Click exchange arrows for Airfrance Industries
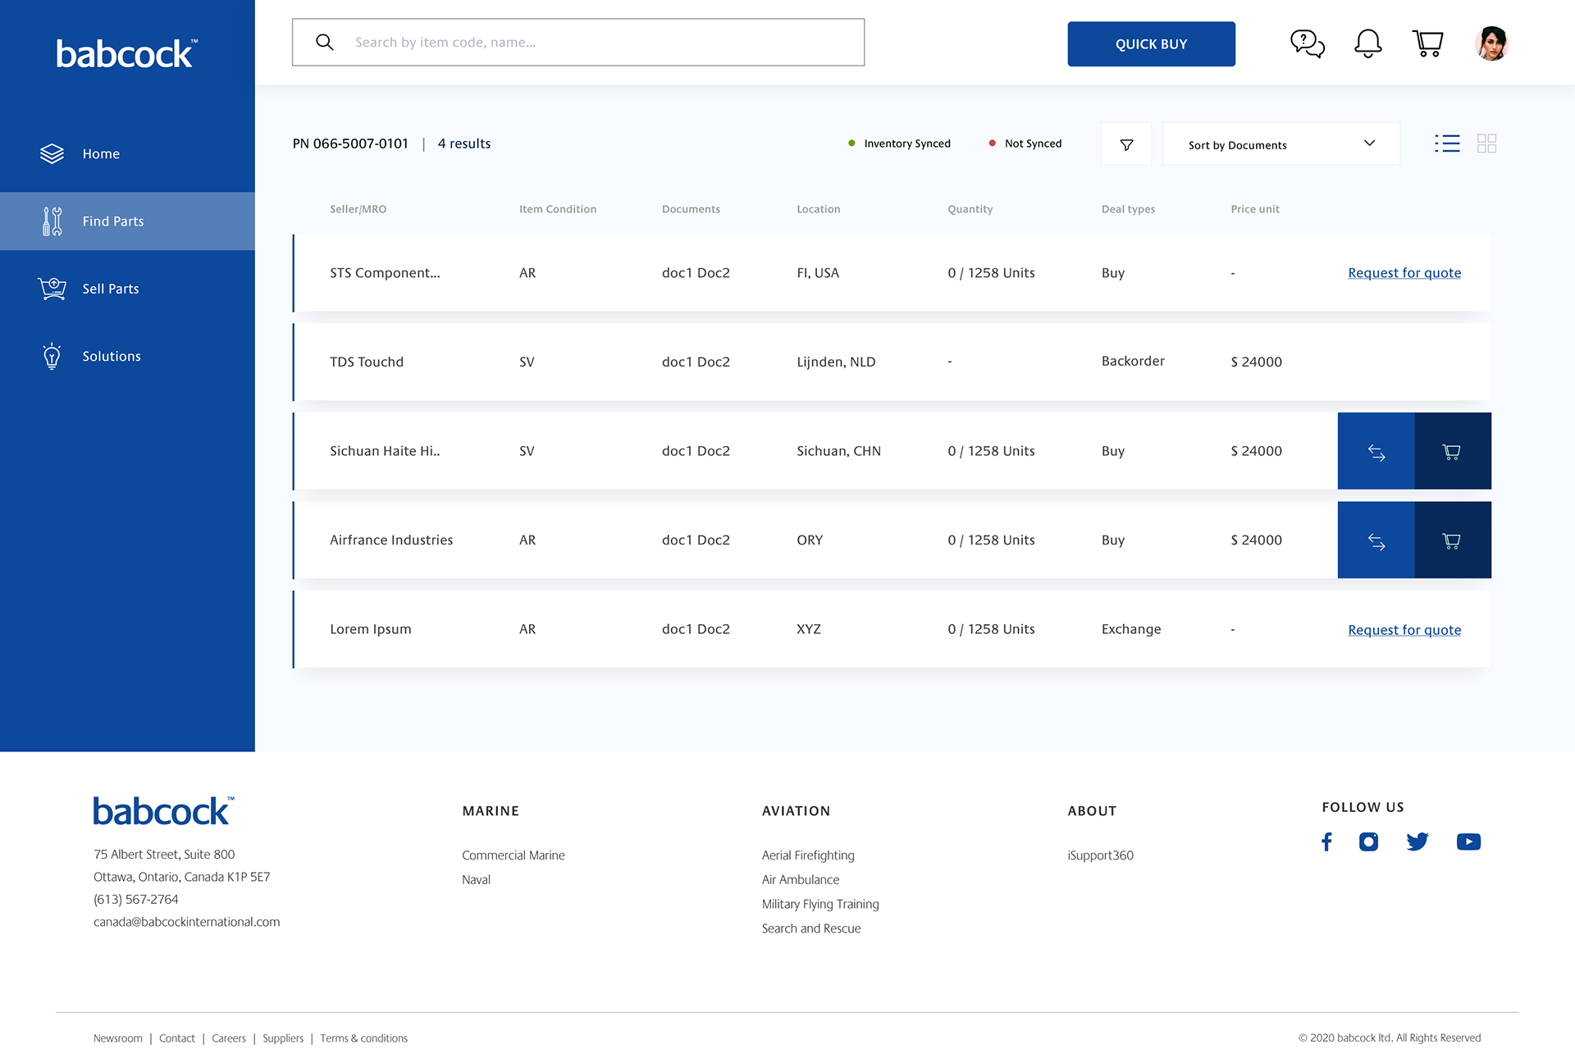 [x=1376, y=541]
